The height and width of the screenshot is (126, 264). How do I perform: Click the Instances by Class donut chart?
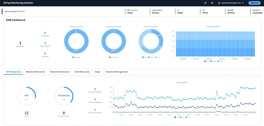point(76,41)
